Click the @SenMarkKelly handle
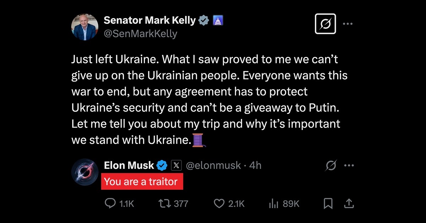 [141, 34]
